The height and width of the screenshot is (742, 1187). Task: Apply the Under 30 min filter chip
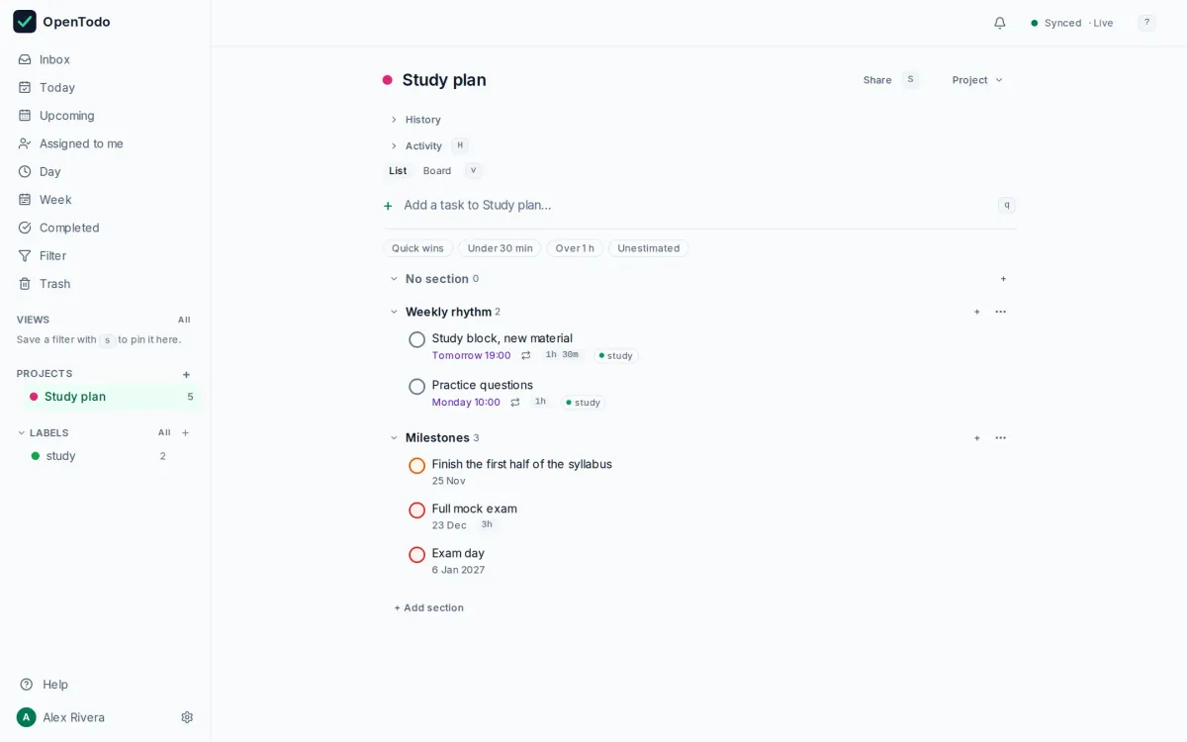point(500,248)
